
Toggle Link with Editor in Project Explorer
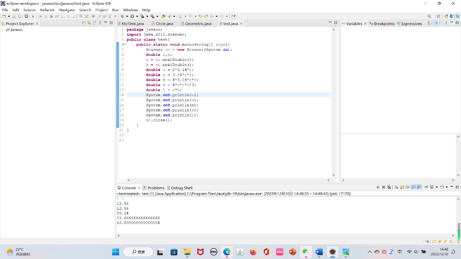[89, 23]
